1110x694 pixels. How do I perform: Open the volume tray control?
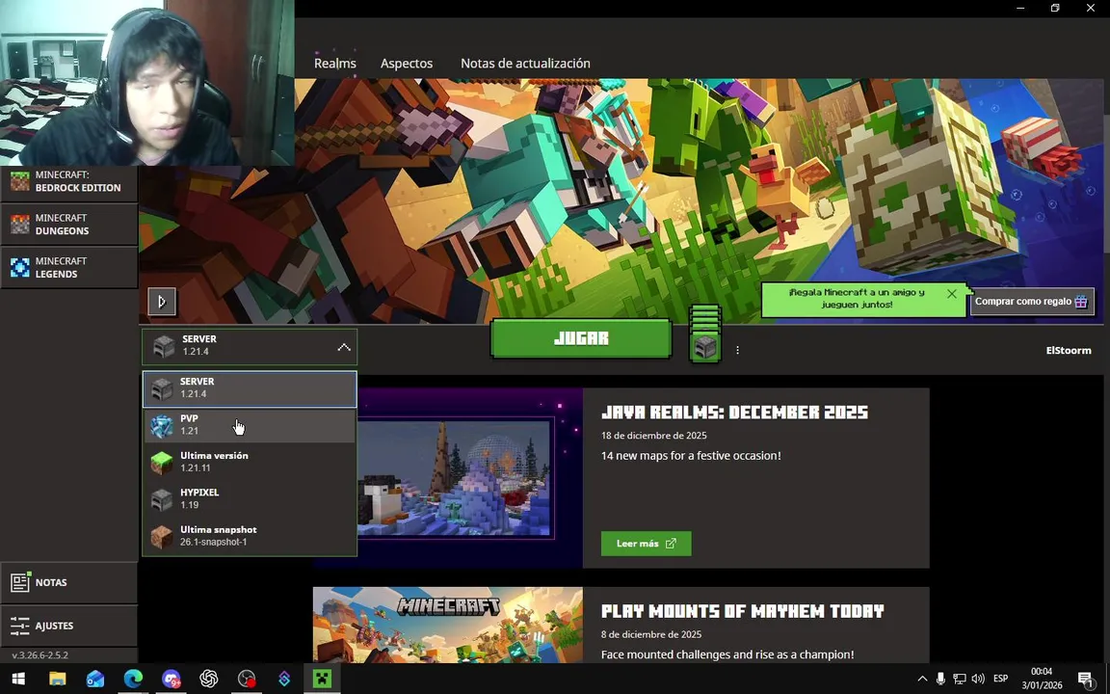[x=978, y=680]
